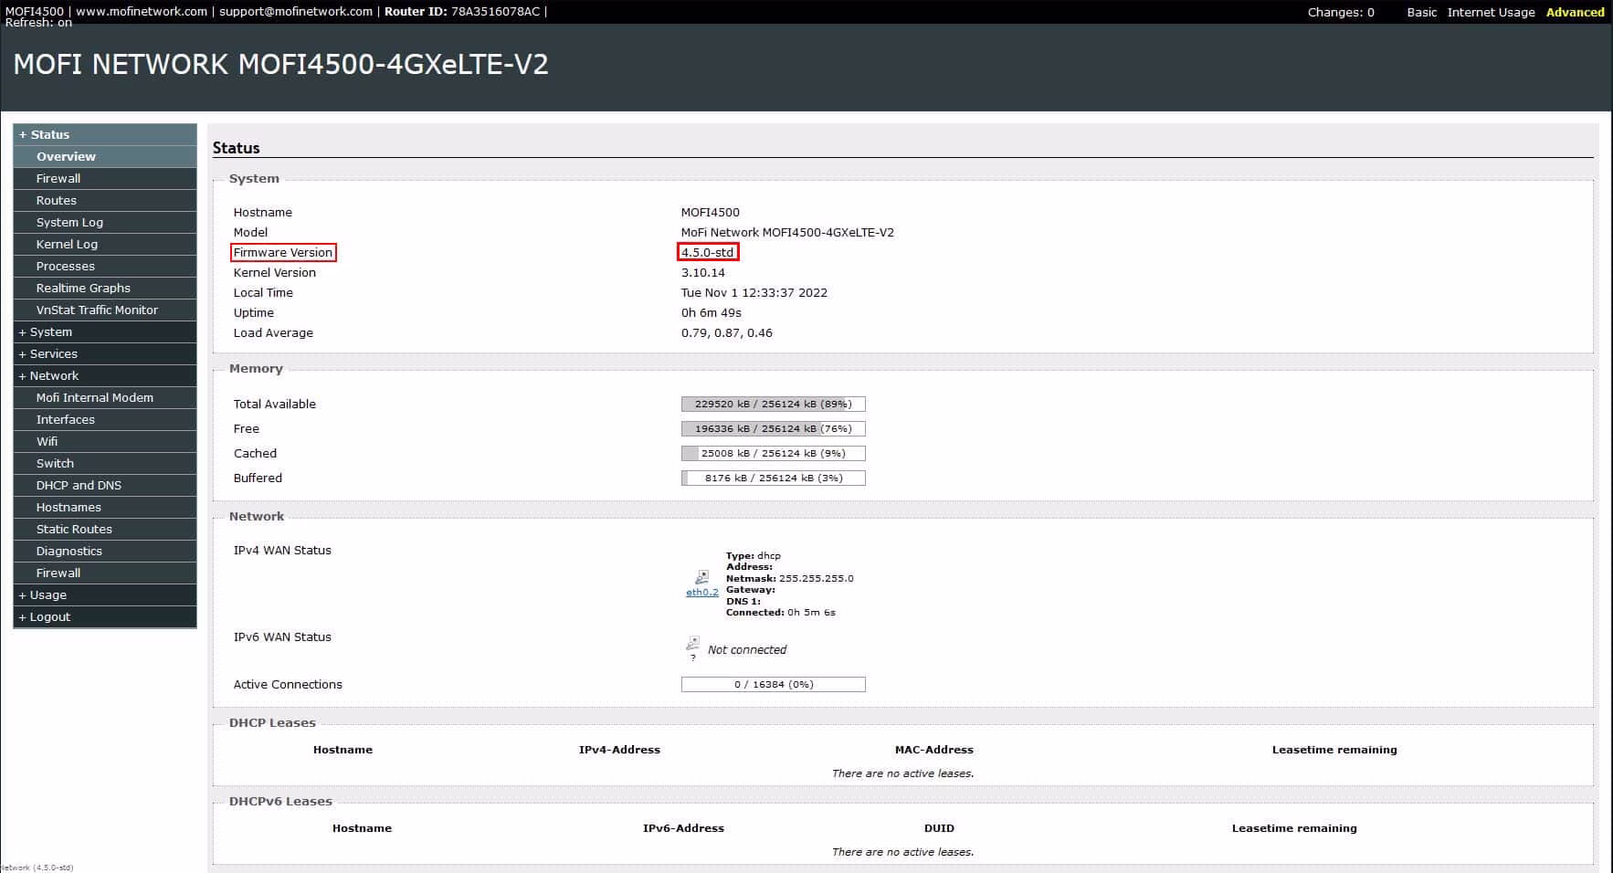The height and width of the screenshot is (873, 1613).
Task: Open the eth0.2 interface link
Action: coord(702,593)
